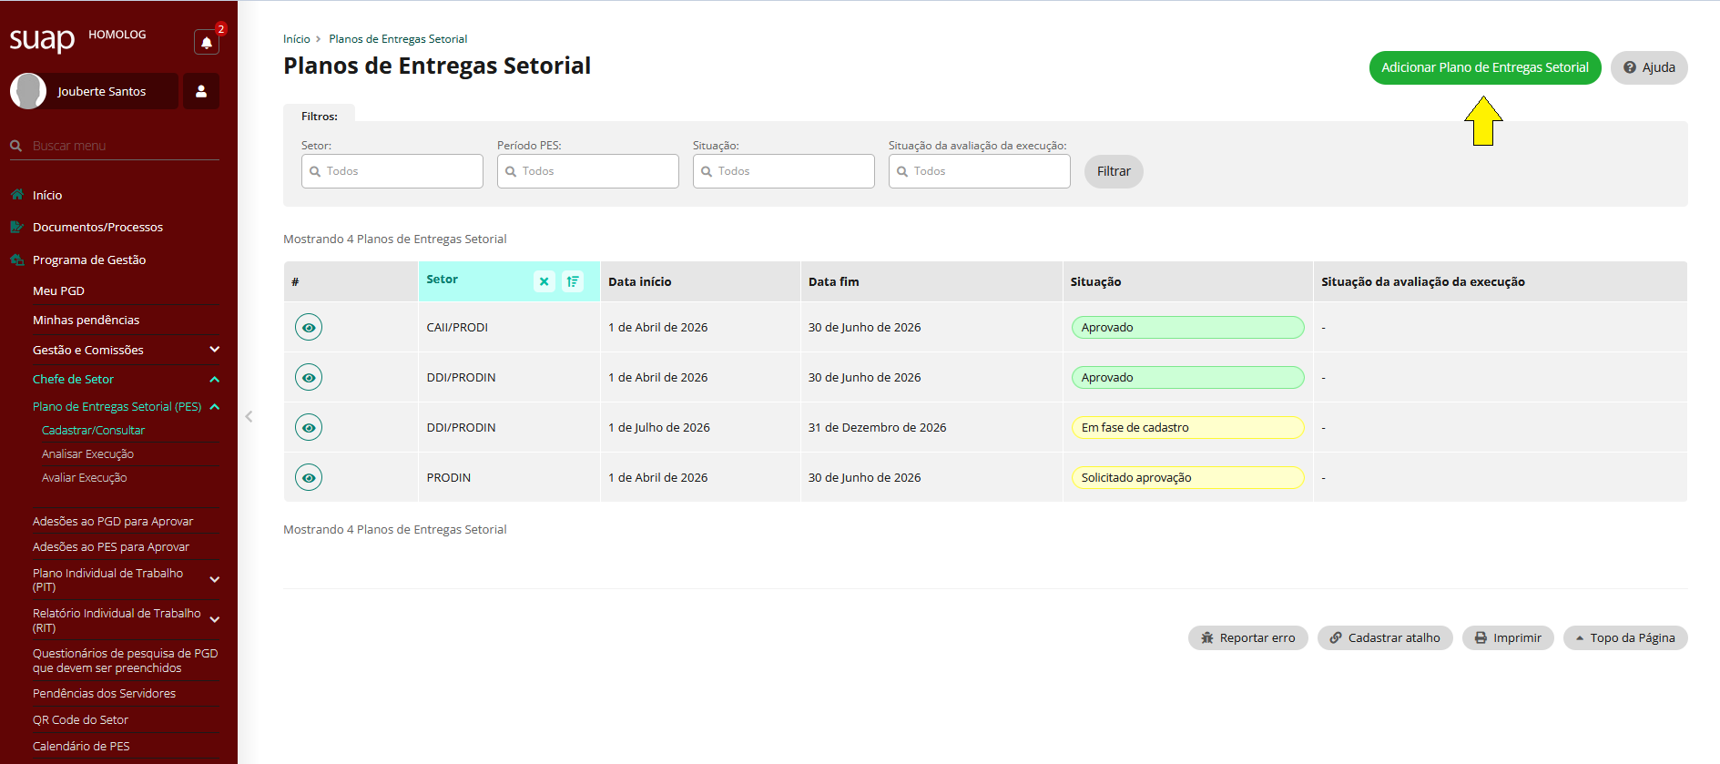Click the Filtrar button
The height and width of the screenshot is (764, 1720).
1114,171
